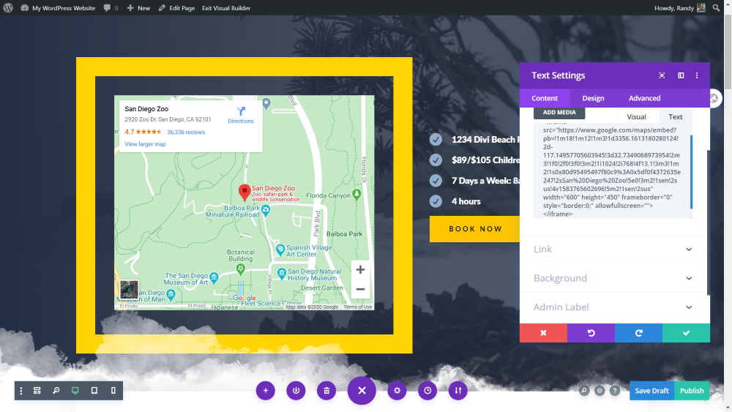Open My WordPress Website menu
The image size is (732, 412).
point(58,8)
